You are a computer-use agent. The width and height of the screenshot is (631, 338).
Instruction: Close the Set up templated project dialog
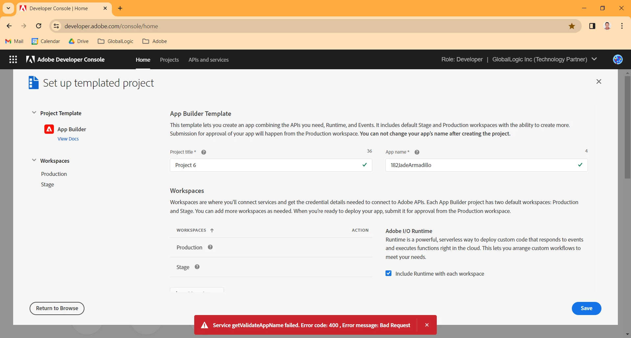coord(599,81)
